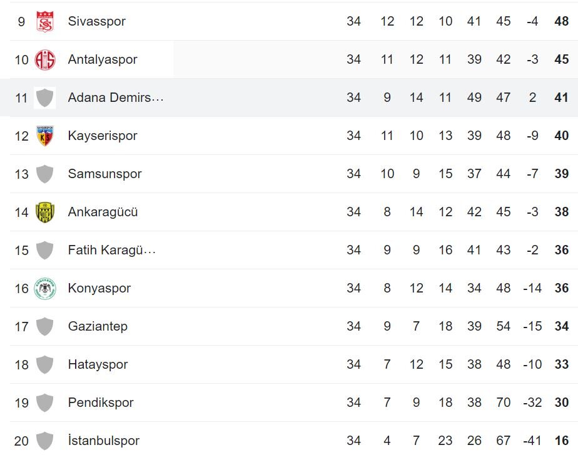Open the Gaziantep team link
Screen dimensions: 578x460
click(x=98, y=327)
